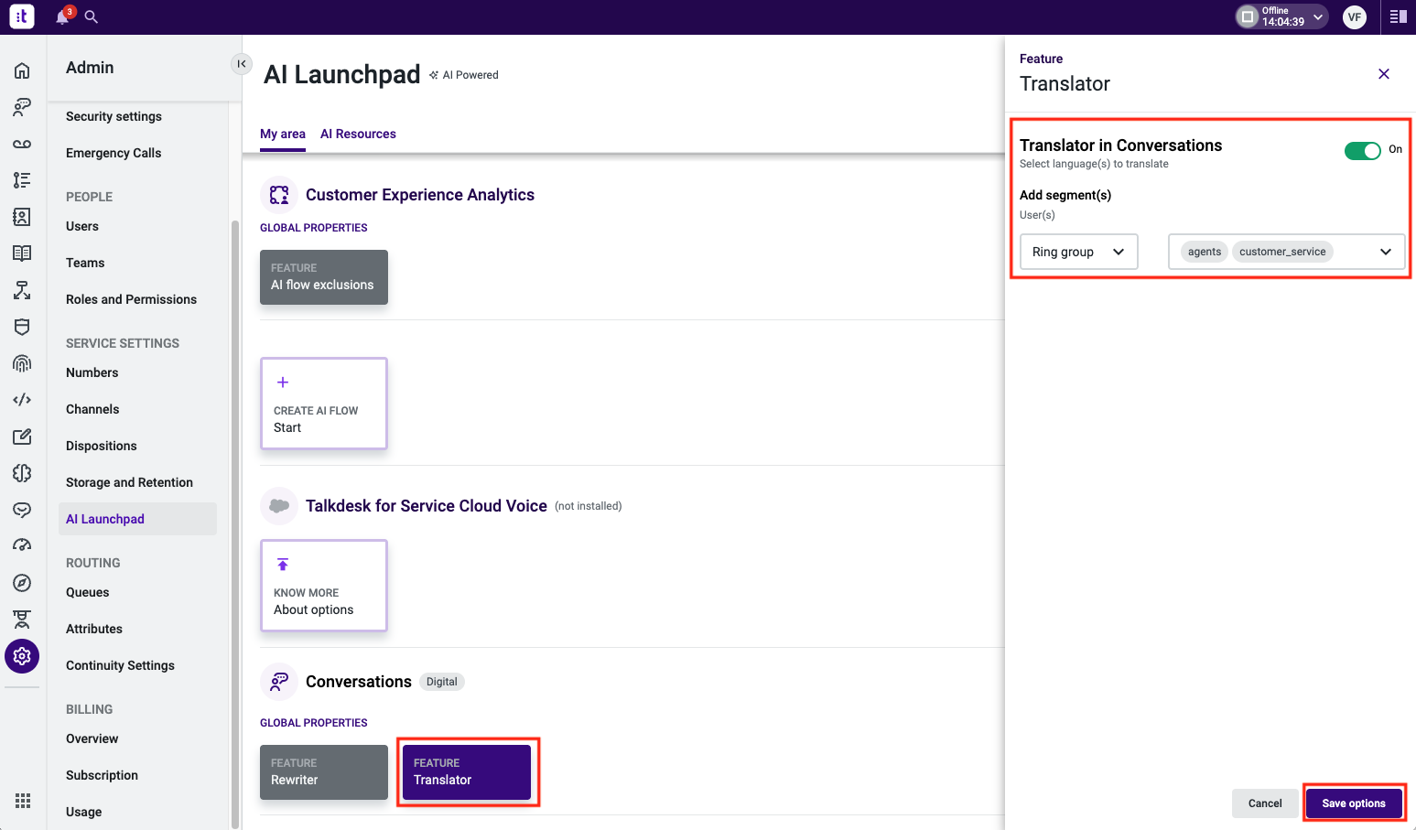Viewport: 1416px width, 830px height.
Task: Click Save options button
Action: (1354, 803)
